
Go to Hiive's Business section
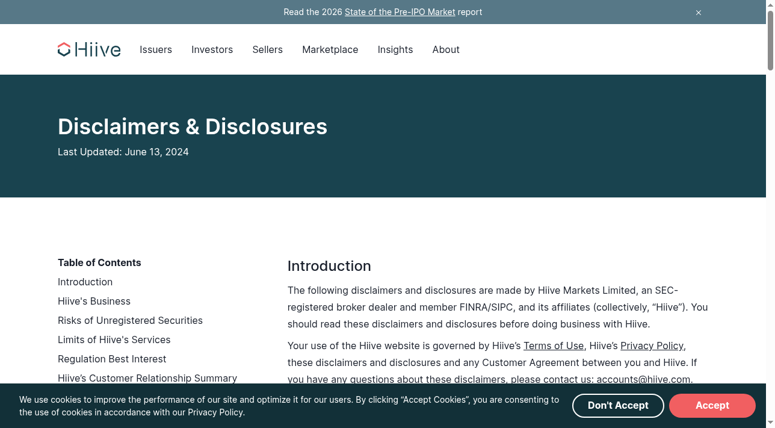coord(94,301)
